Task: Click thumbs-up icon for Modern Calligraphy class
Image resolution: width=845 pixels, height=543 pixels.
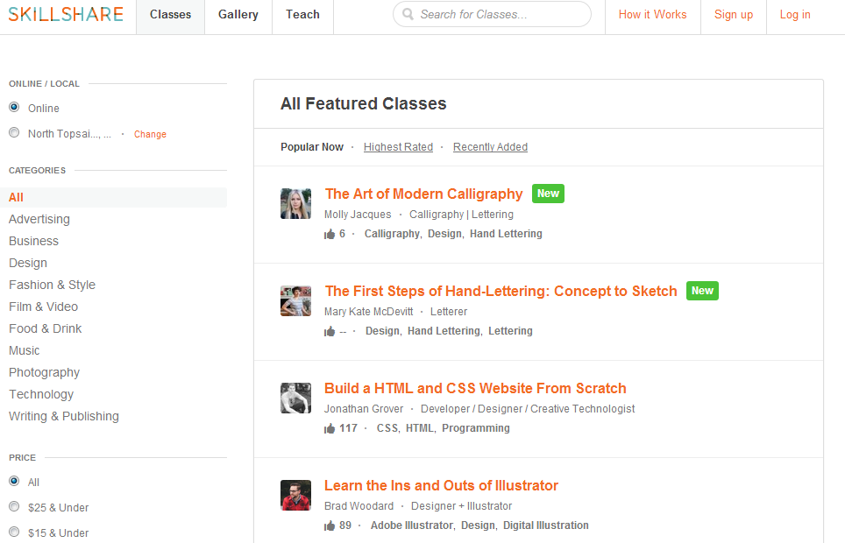Action: click(330, 234)
